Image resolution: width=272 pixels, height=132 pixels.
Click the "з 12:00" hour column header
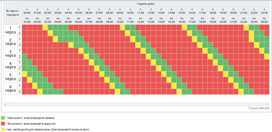pyautogui.click(x=151, y=11)
